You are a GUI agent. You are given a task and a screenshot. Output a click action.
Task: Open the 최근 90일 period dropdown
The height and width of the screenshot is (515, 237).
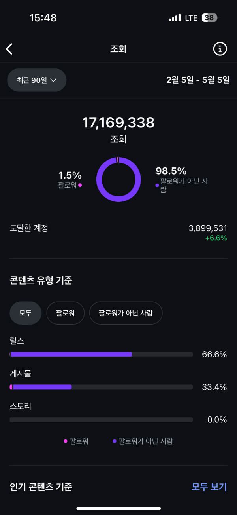(x=37, y=80)
